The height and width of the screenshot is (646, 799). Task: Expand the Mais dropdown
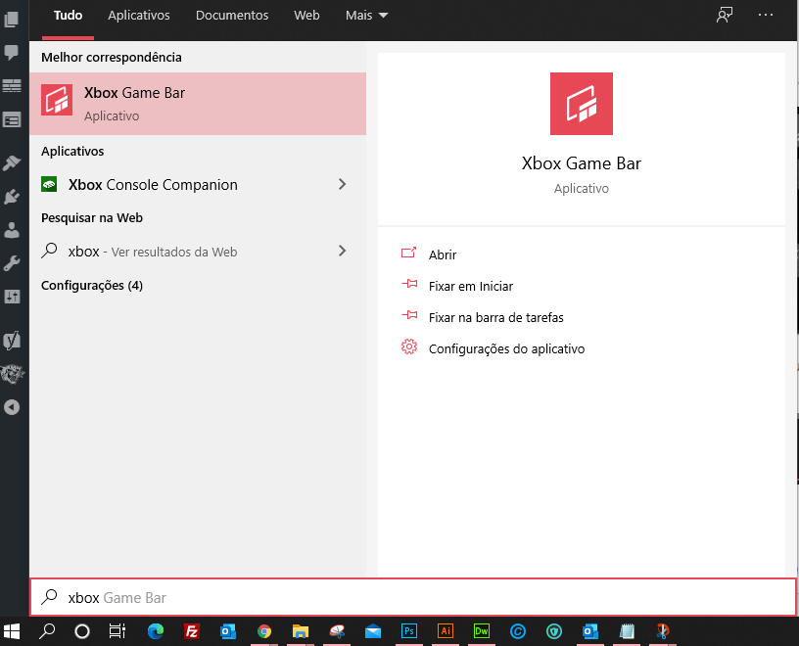coord(367,16)
